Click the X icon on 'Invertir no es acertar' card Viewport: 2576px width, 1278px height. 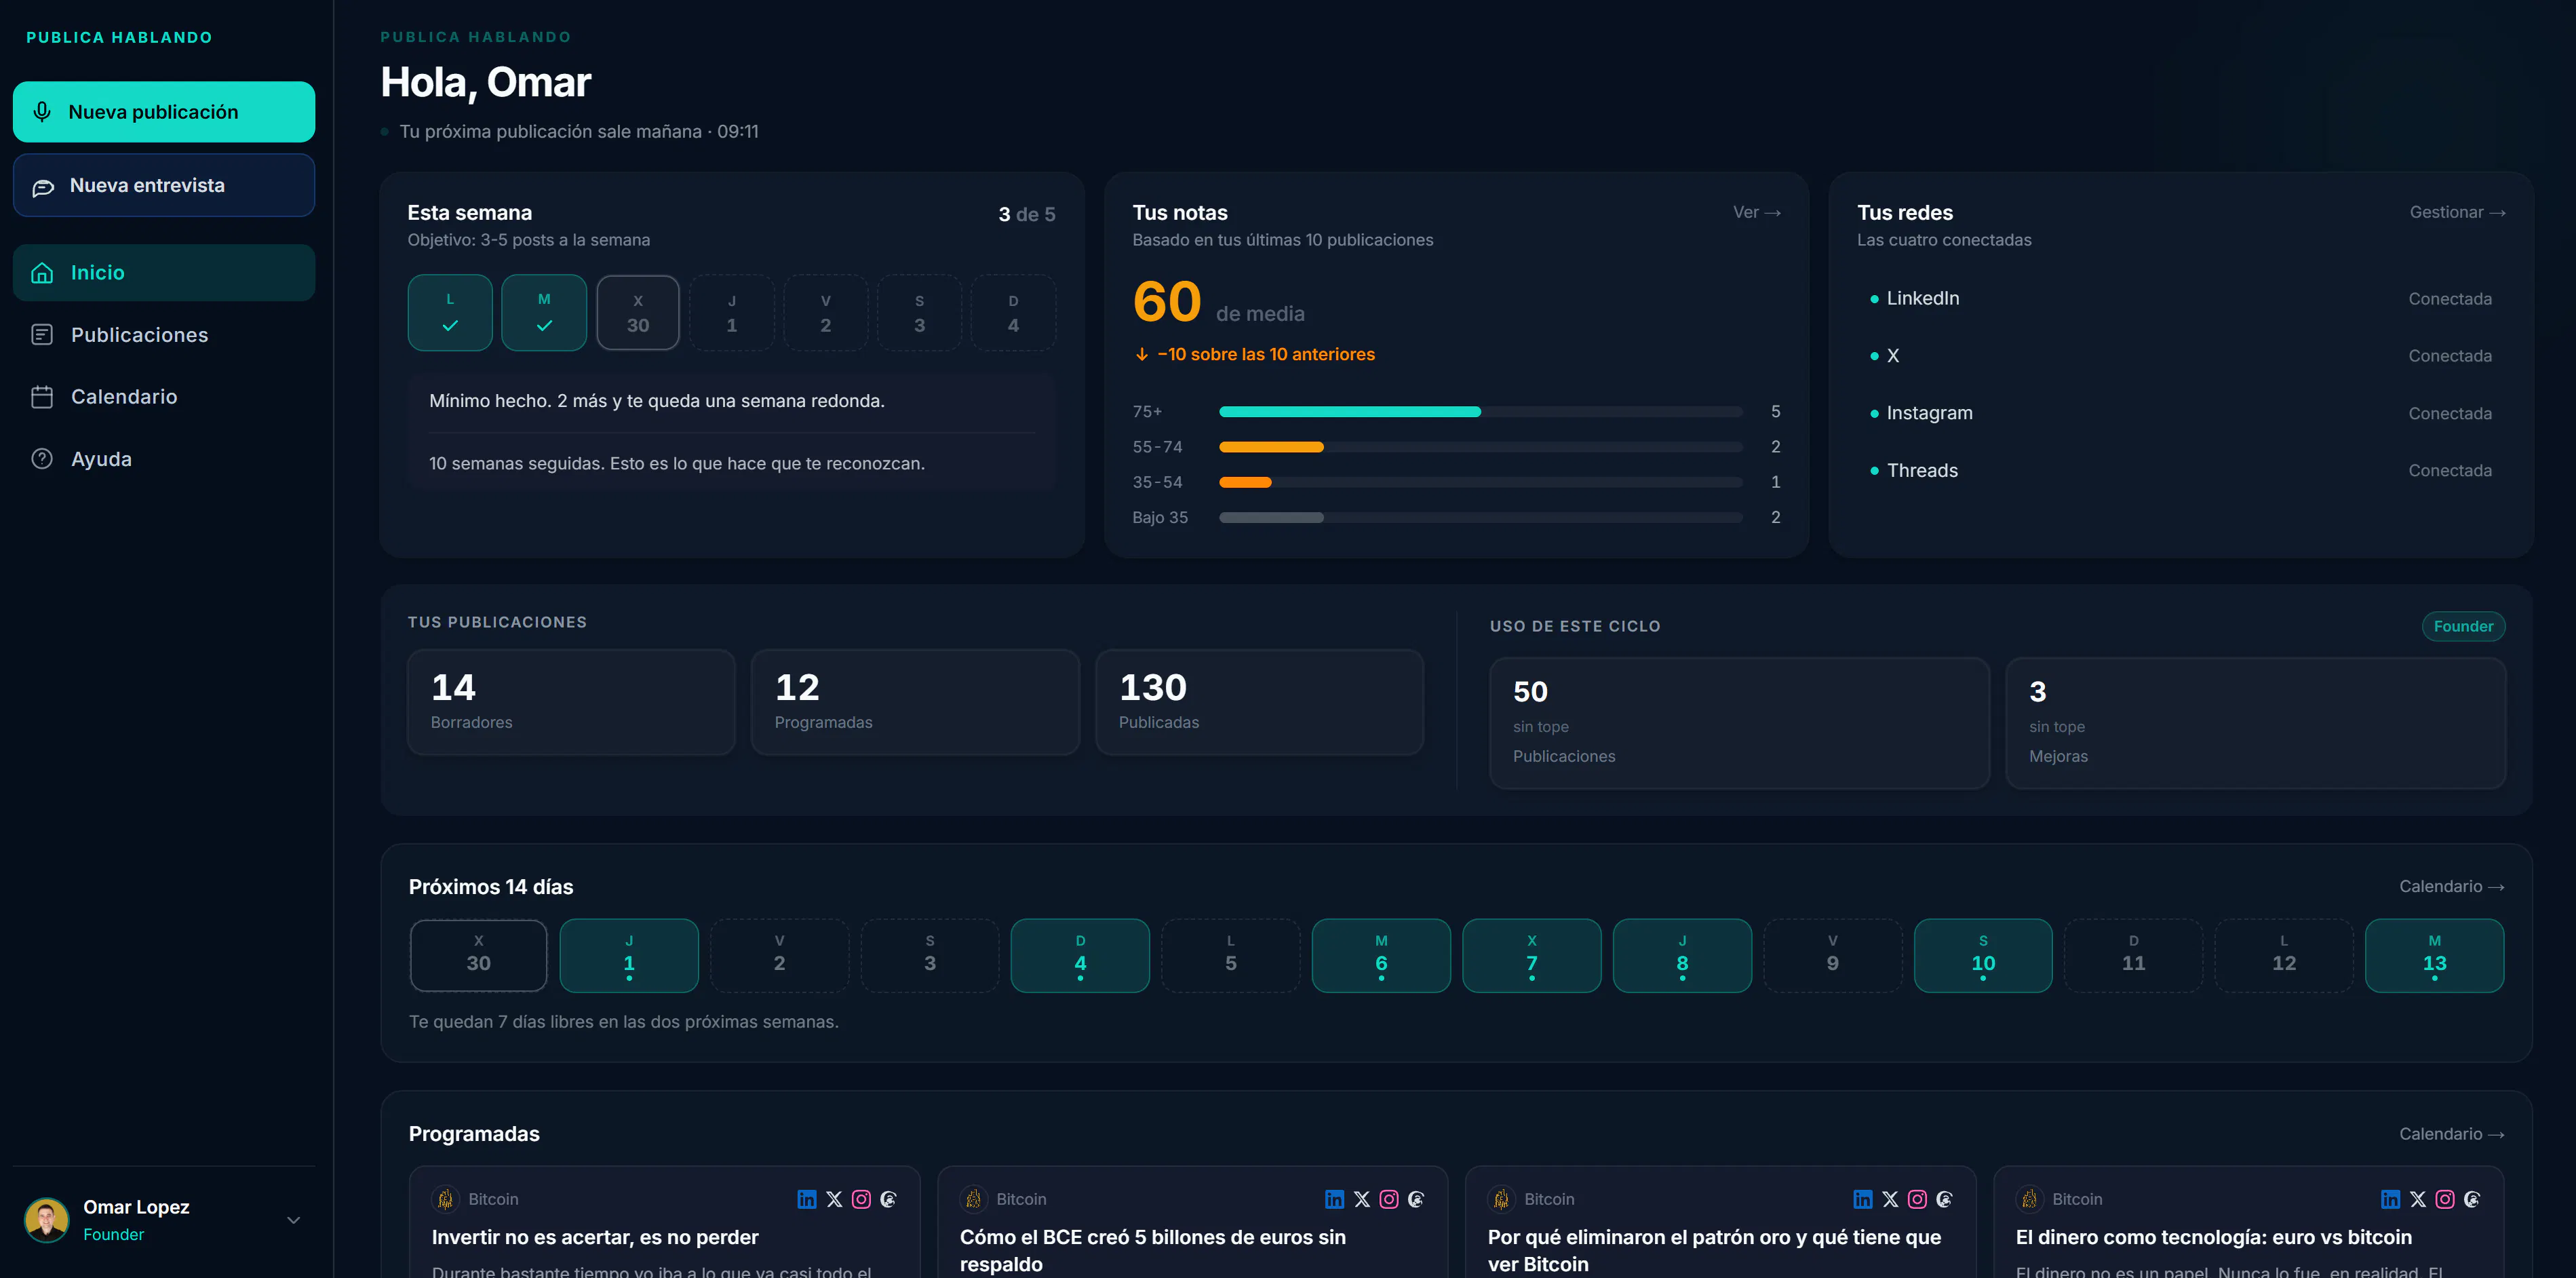834,1199
